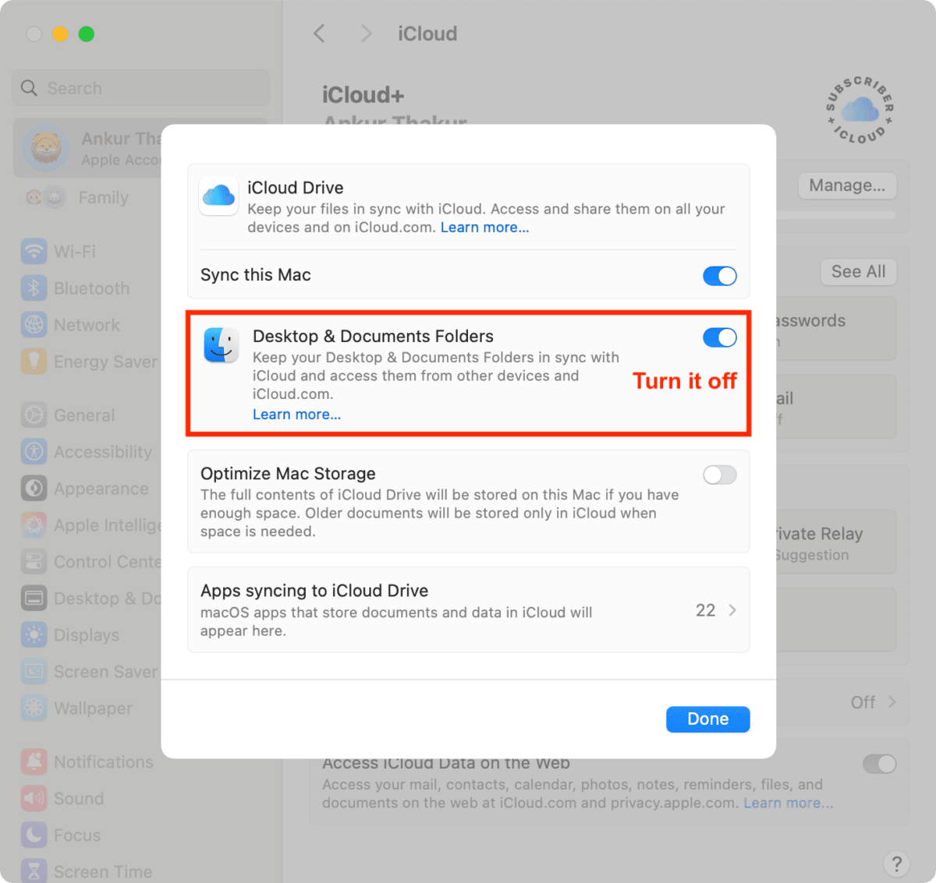Image resolution: width=936 pixels, height=883 pixels.
Task: Open iCloud Drive Learn more link
Action: 484,228
